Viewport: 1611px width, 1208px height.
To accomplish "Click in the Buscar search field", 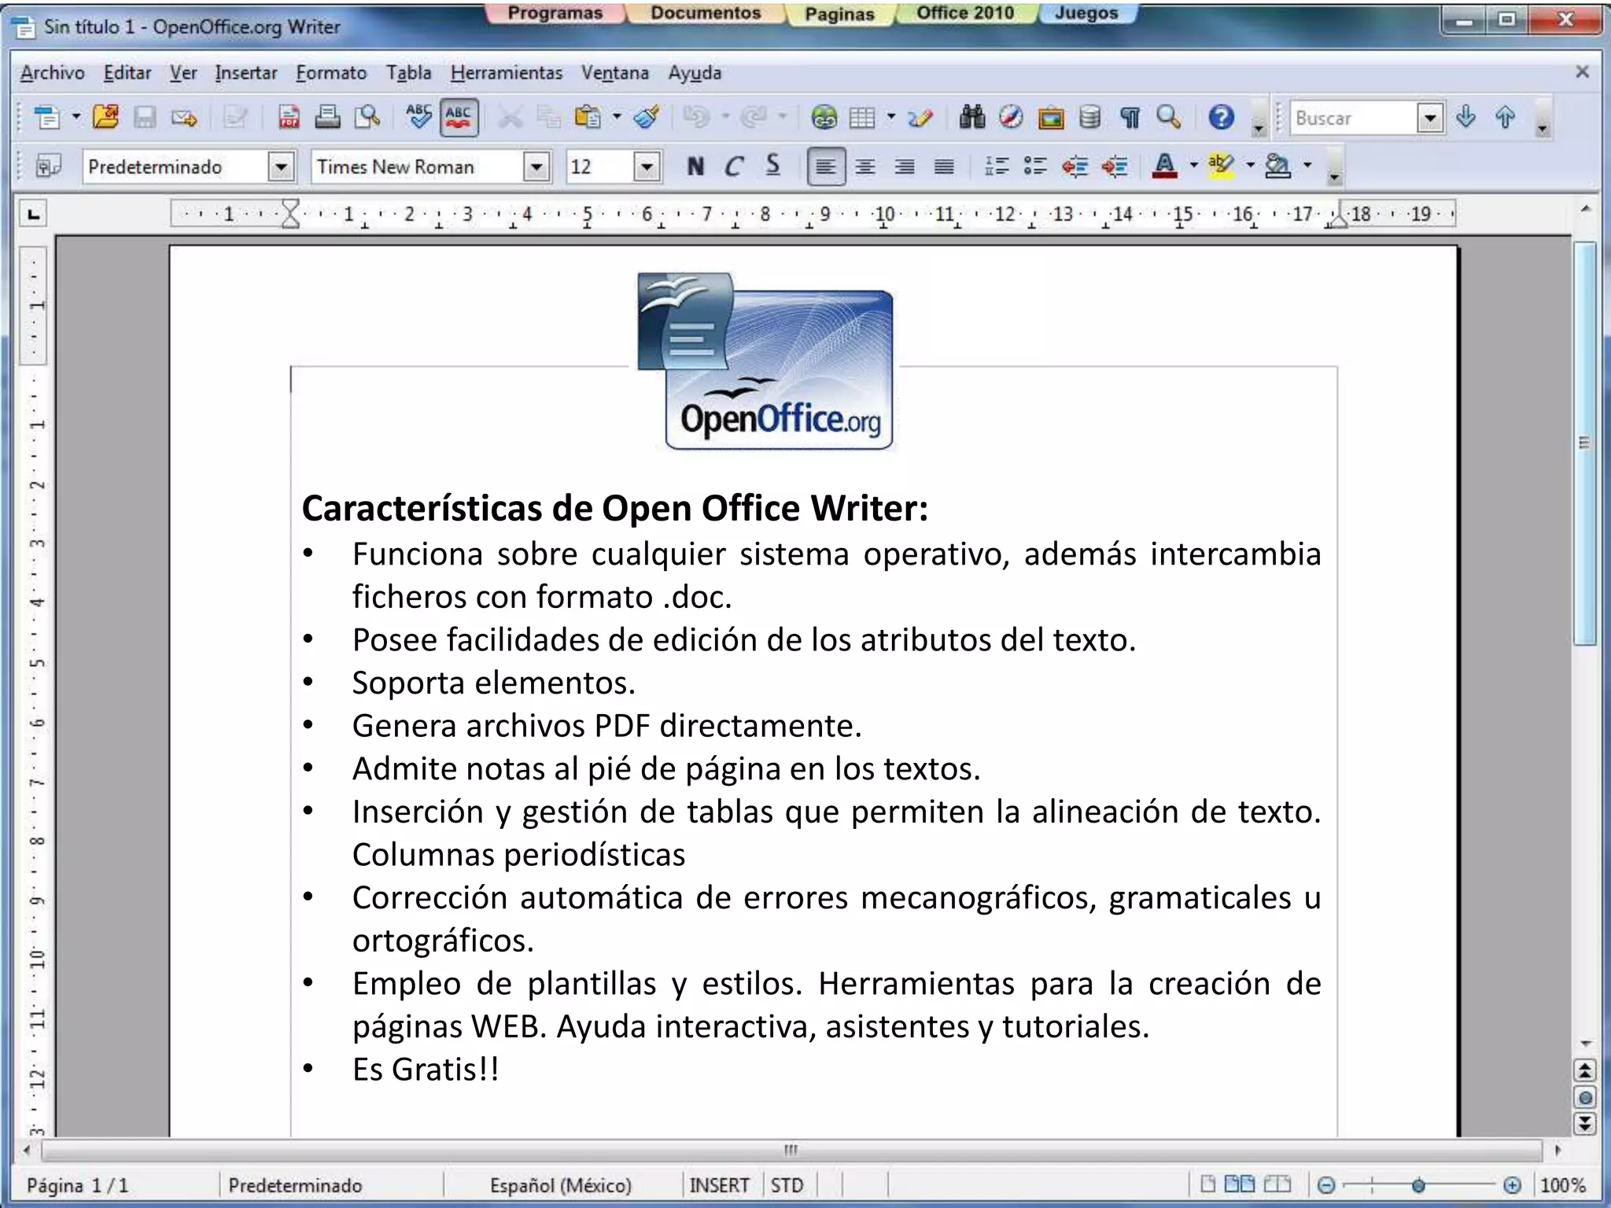I will pyautogui.click(x=1354, y=119).
